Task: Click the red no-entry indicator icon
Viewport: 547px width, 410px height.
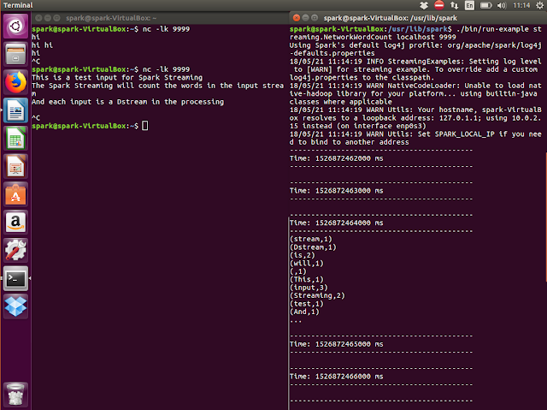Action: (439, 5)
